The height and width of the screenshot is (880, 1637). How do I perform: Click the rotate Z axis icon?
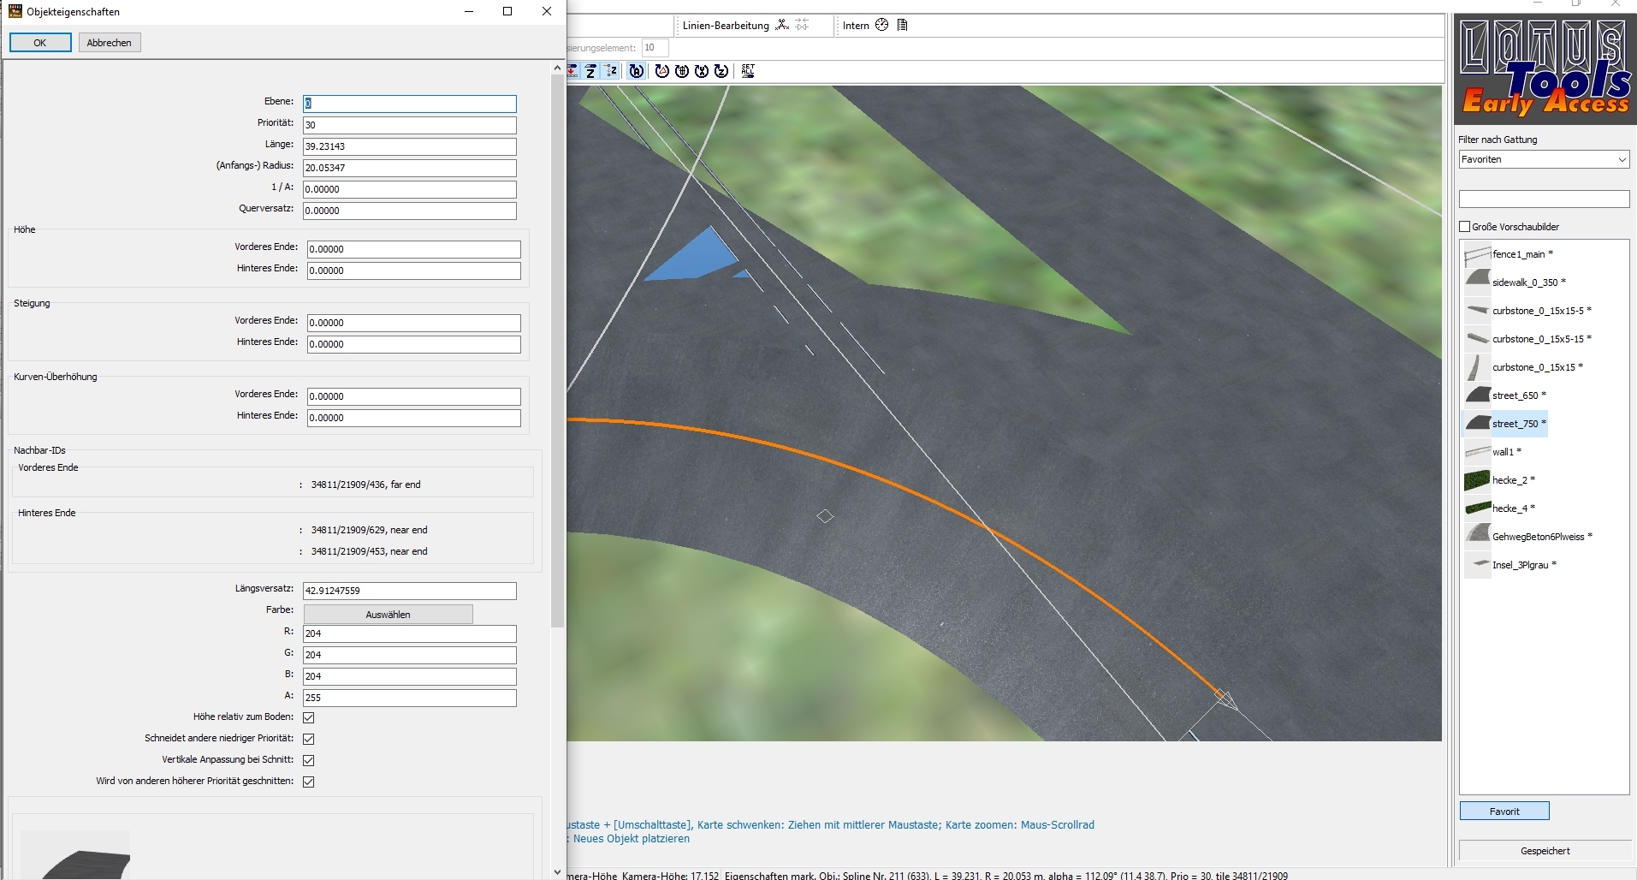(x=721, y=71)
